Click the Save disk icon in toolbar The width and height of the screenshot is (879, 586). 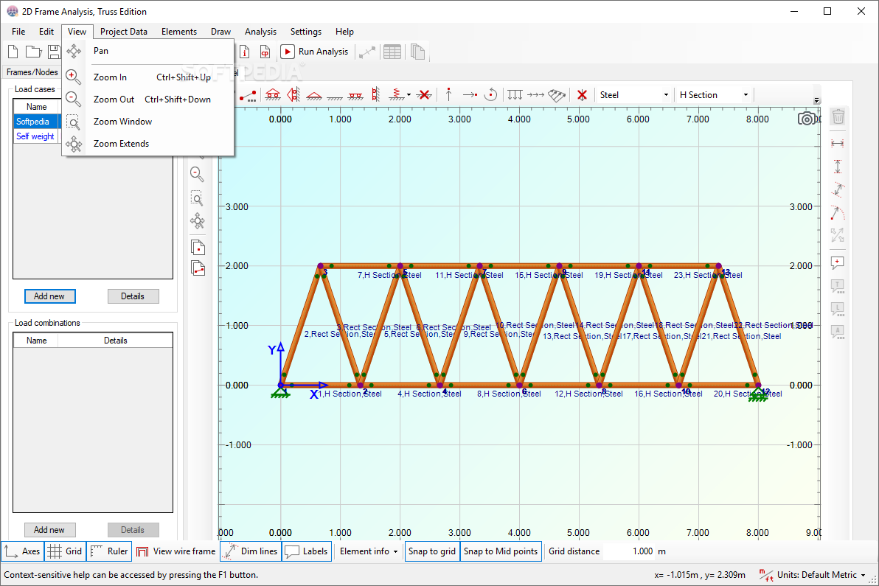tap(55, 52)
